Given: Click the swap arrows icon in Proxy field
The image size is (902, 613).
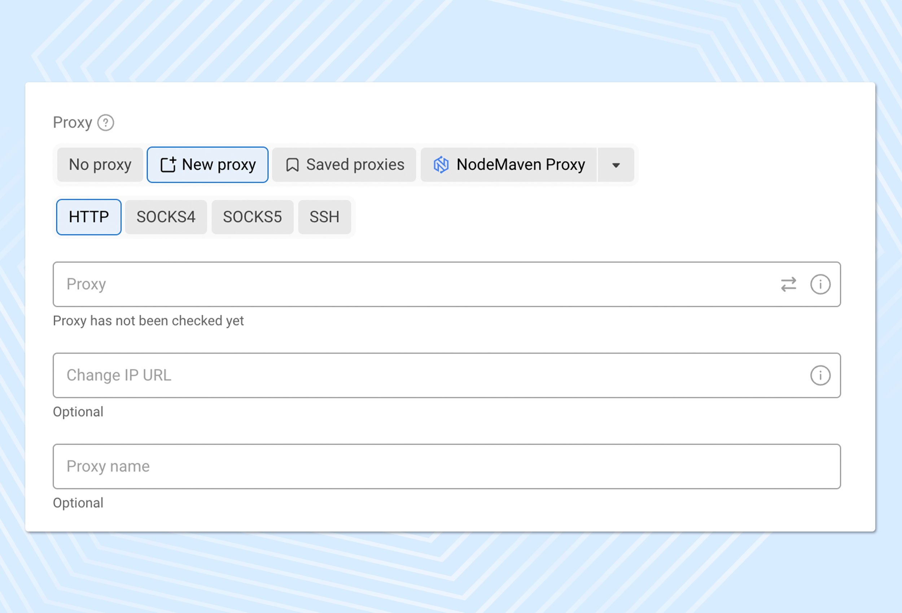Looking at the screenshot, I should coord(788,285).
